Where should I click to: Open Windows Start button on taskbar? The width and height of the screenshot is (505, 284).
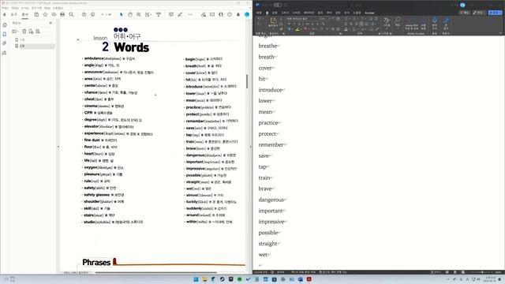click(x=196, y=279)
